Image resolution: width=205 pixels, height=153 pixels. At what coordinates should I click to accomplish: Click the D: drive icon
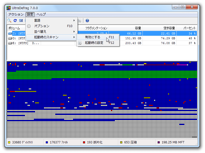click(x=10, y=38)
